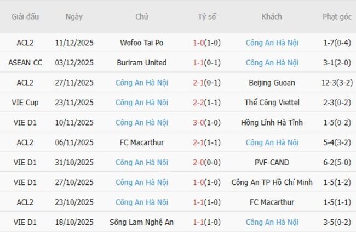Click the Phạt góc column header
The image size is (356, 233).
click(x=337, y=16)
